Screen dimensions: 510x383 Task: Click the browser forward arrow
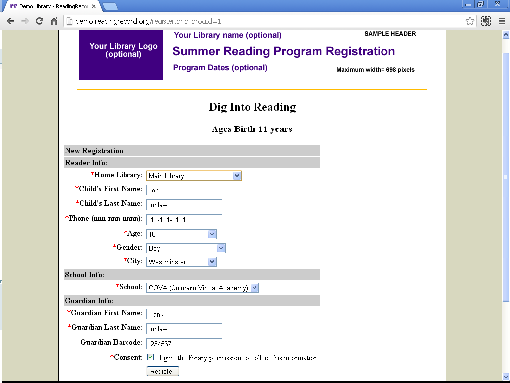coord(25,21)
